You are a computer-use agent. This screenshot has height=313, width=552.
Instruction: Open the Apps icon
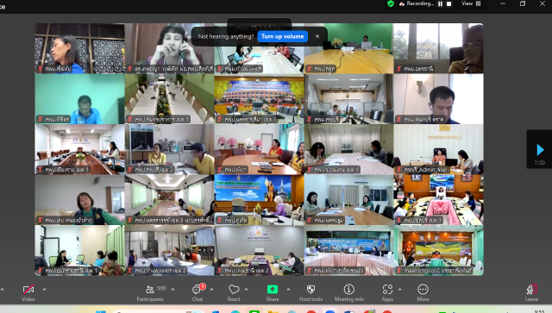click(387, 290)
